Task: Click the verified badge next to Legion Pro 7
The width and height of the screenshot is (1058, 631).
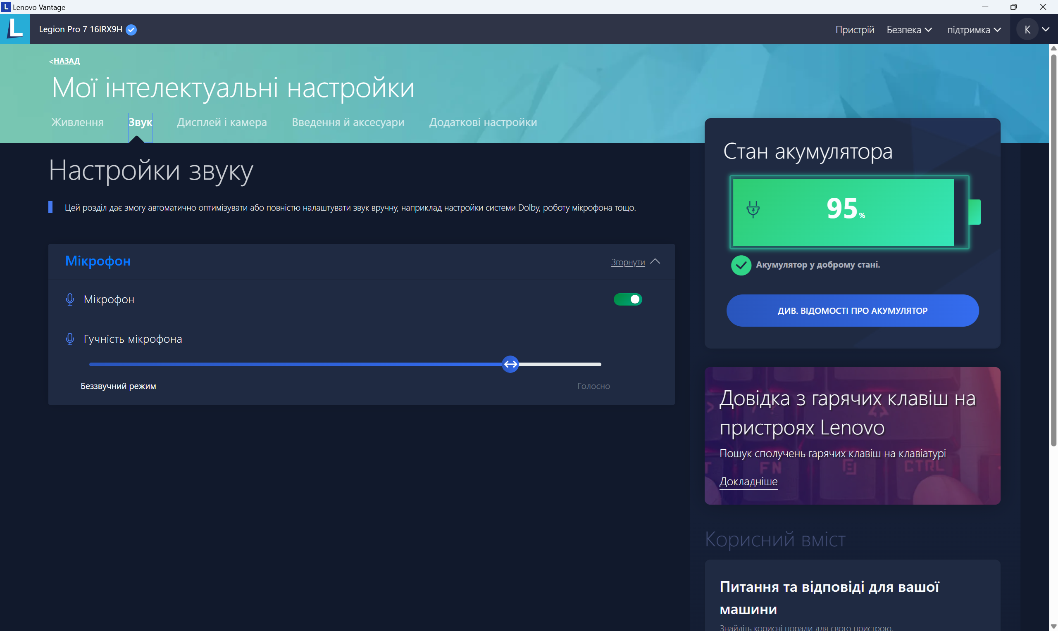Action: 131,29
